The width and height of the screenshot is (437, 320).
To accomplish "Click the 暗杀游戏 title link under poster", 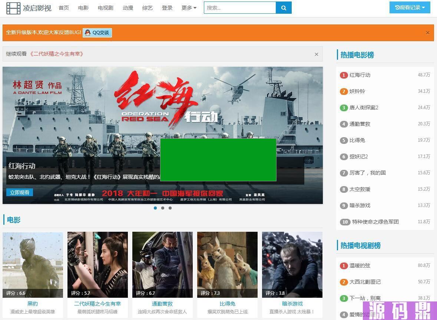I will [x=292, y=304].
